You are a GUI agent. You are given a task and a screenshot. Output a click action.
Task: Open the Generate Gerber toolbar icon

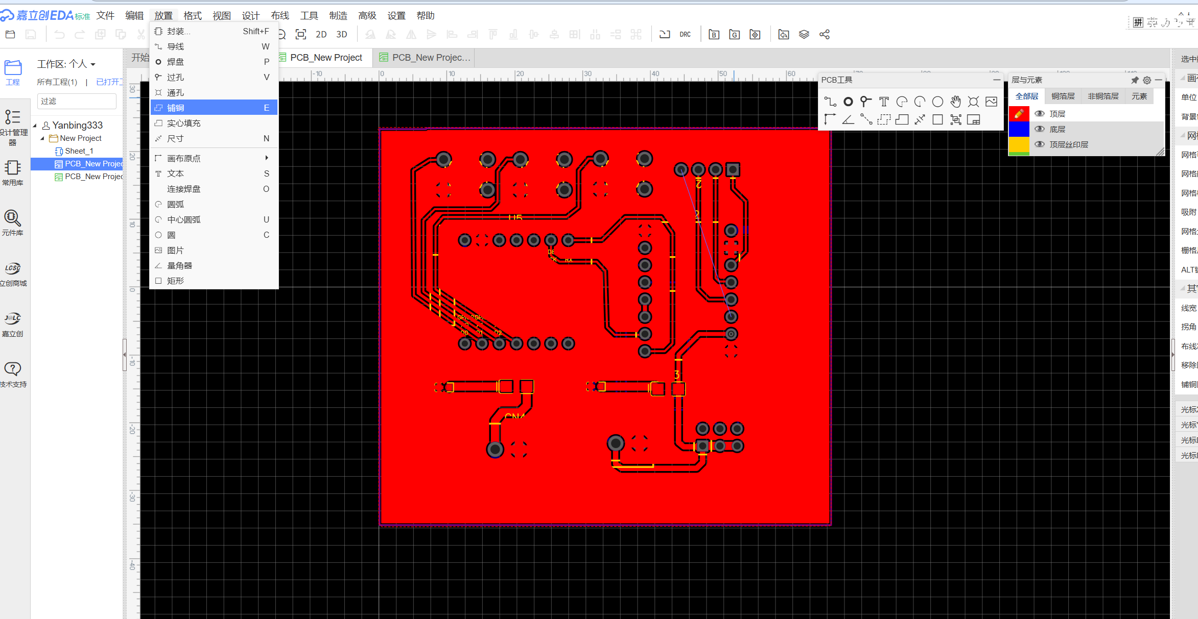(735, 35)
